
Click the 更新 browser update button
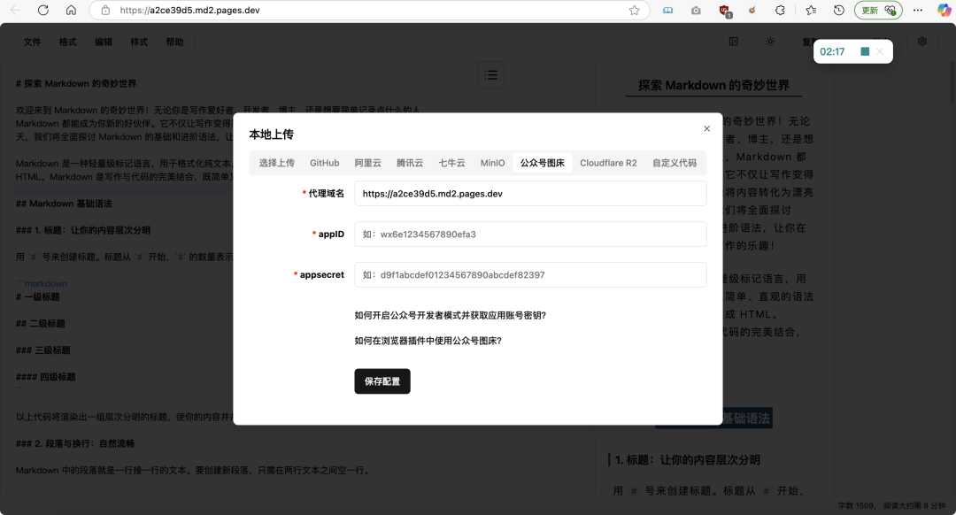pyautogui.click(x=878, y=10)
